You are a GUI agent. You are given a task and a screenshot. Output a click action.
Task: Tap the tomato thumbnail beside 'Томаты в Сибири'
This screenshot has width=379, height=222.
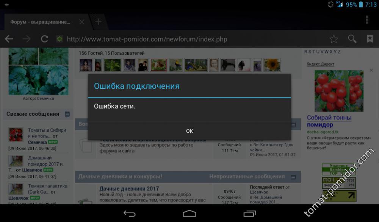pos(16,134)
